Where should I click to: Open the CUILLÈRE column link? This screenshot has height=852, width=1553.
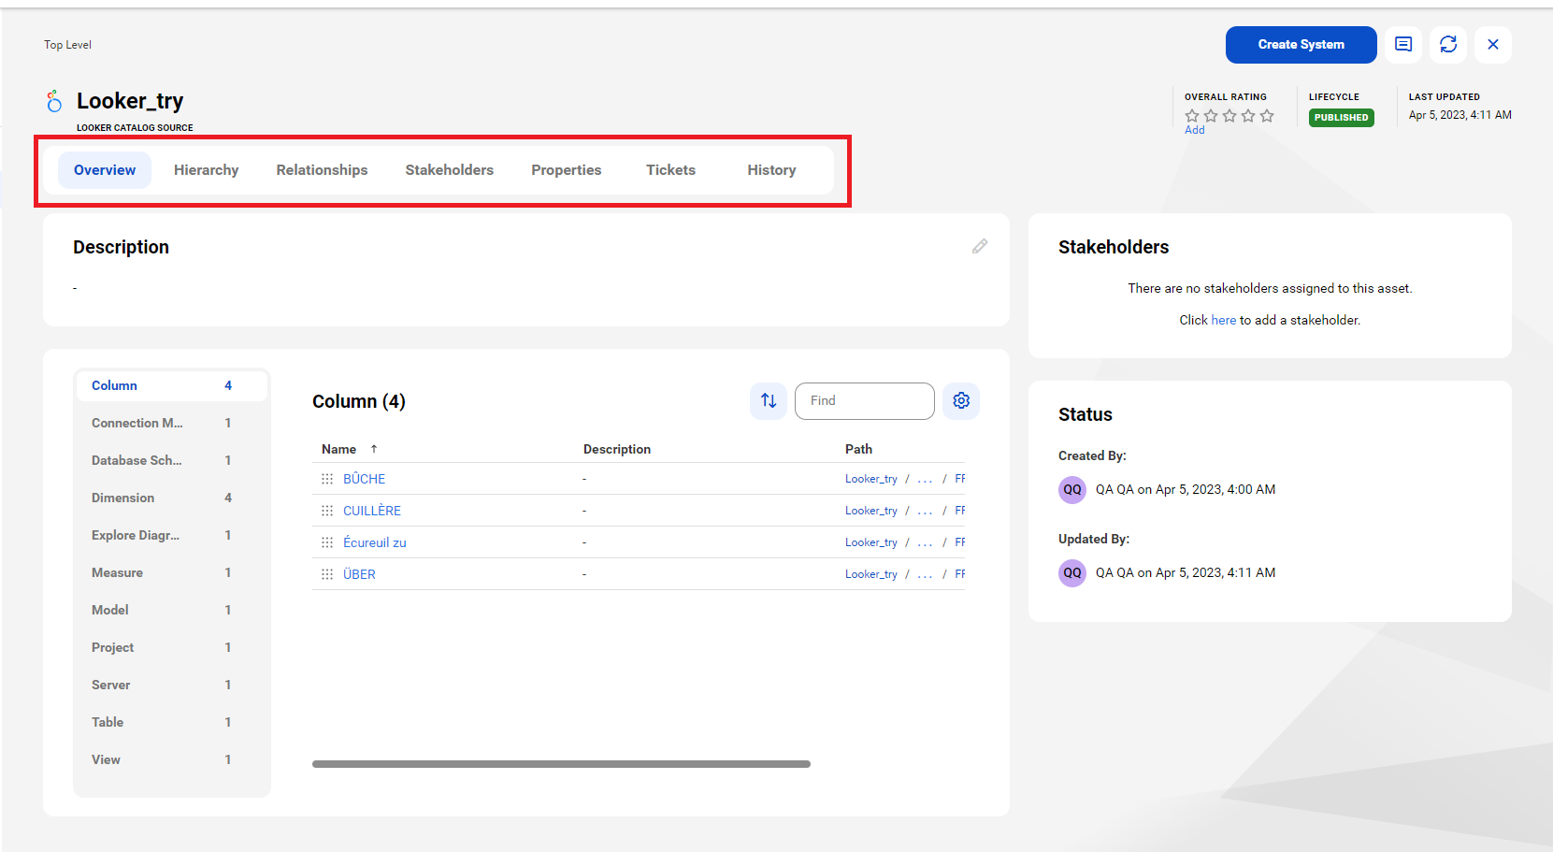pyautogui.click(x=372, y=511)
